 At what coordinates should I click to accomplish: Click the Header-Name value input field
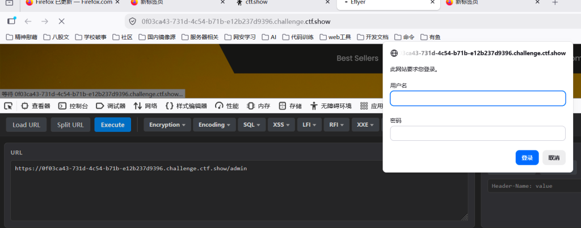coord(533,186)
